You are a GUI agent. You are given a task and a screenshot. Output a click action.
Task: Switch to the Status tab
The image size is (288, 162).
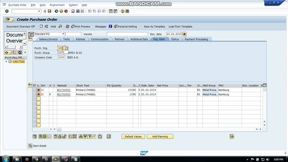tap(175, 39)
